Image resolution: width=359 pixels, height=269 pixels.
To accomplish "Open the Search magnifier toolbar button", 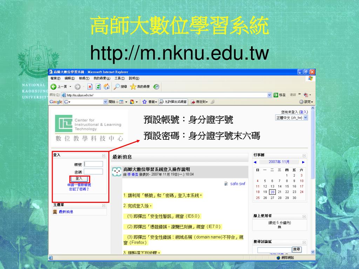I will click(120, 87).
